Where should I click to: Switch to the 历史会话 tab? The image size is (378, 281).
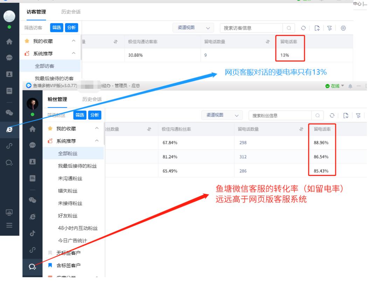[92, 99]
